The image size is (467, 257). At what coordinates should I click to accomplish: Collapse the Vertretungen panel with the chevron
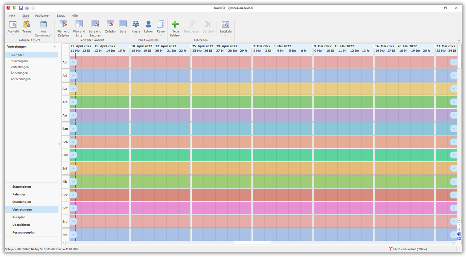(x=55, y=47)
